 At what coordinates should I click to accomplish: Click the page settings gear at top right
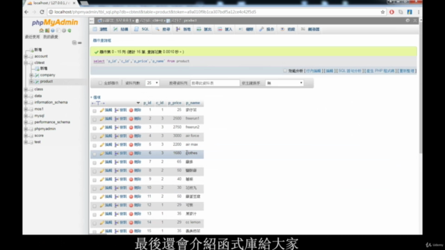pyautogui.click(x=407, y=20)
